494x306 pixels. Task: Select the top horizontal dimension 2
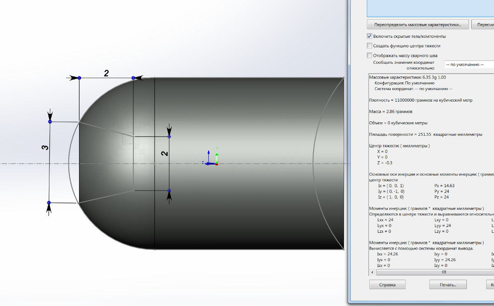click(106, 74)
